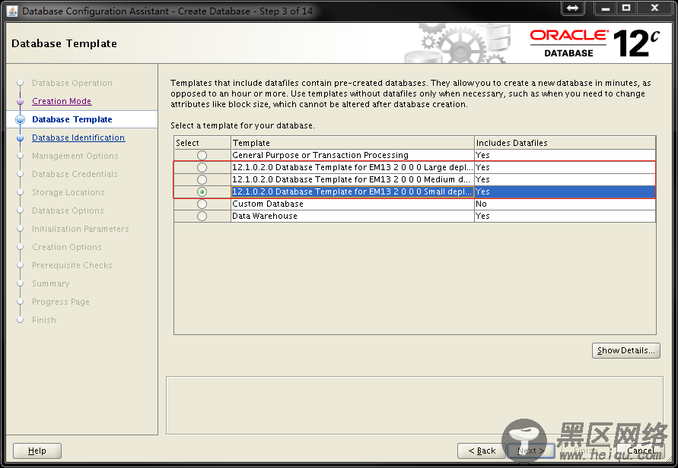Choose the Custom Database radio button
Viewport: 678px width, 468px height.
click(x=202, y=204)
